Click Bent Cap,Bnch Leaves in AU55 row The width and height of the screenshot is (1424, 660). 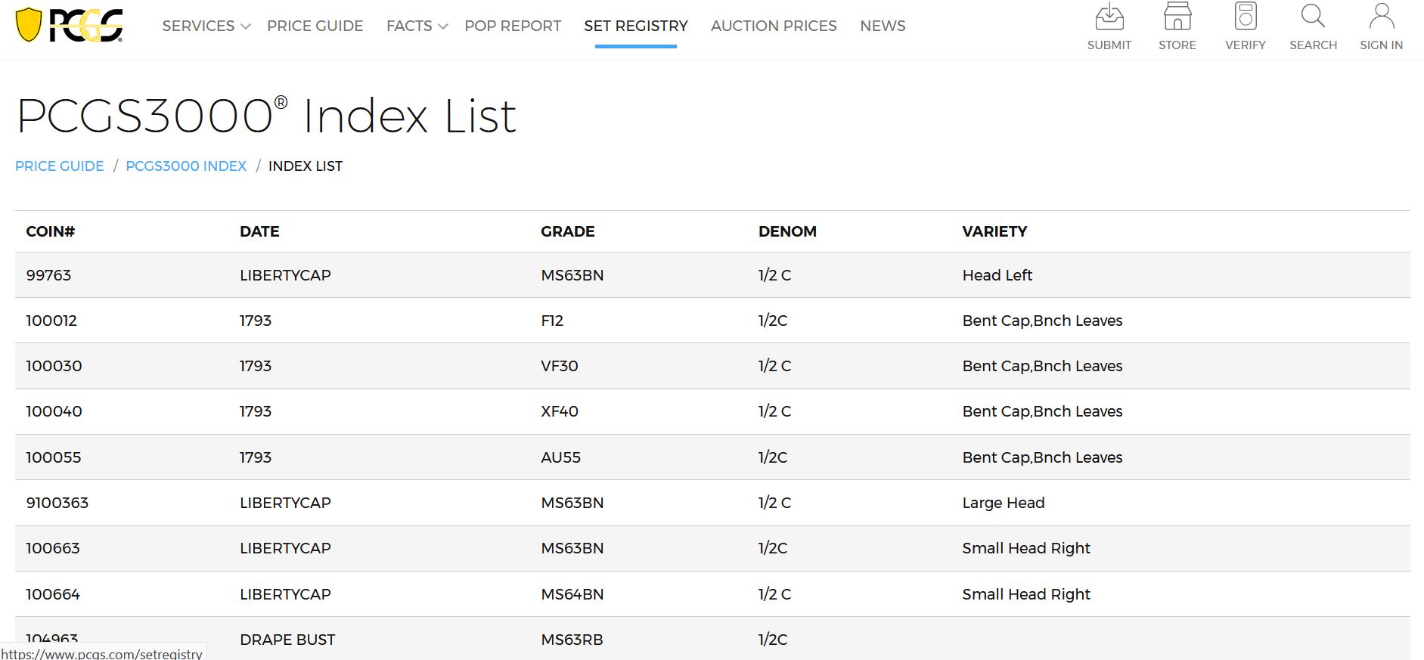point(1042,457)
